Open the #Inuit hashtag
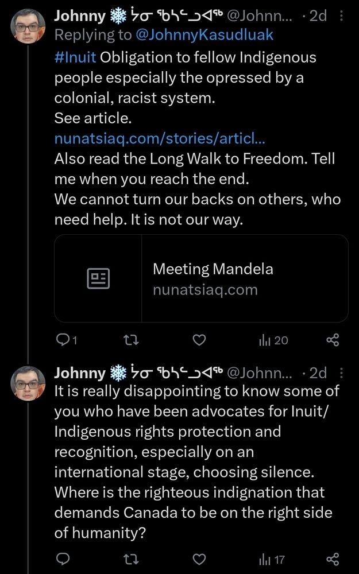Image resolution: width=359 pixels, height=574 pixels. tap(75, 57)
